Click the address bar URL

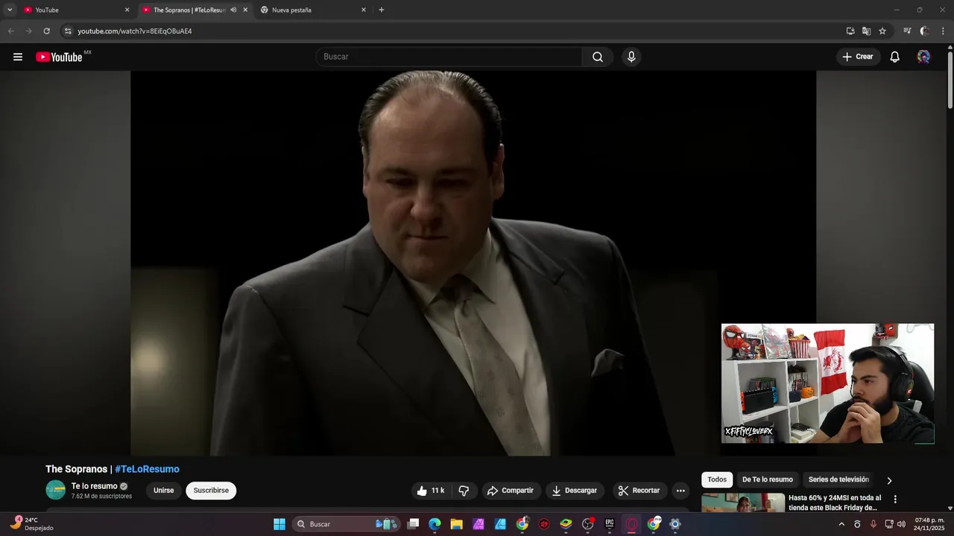point(135,31)
